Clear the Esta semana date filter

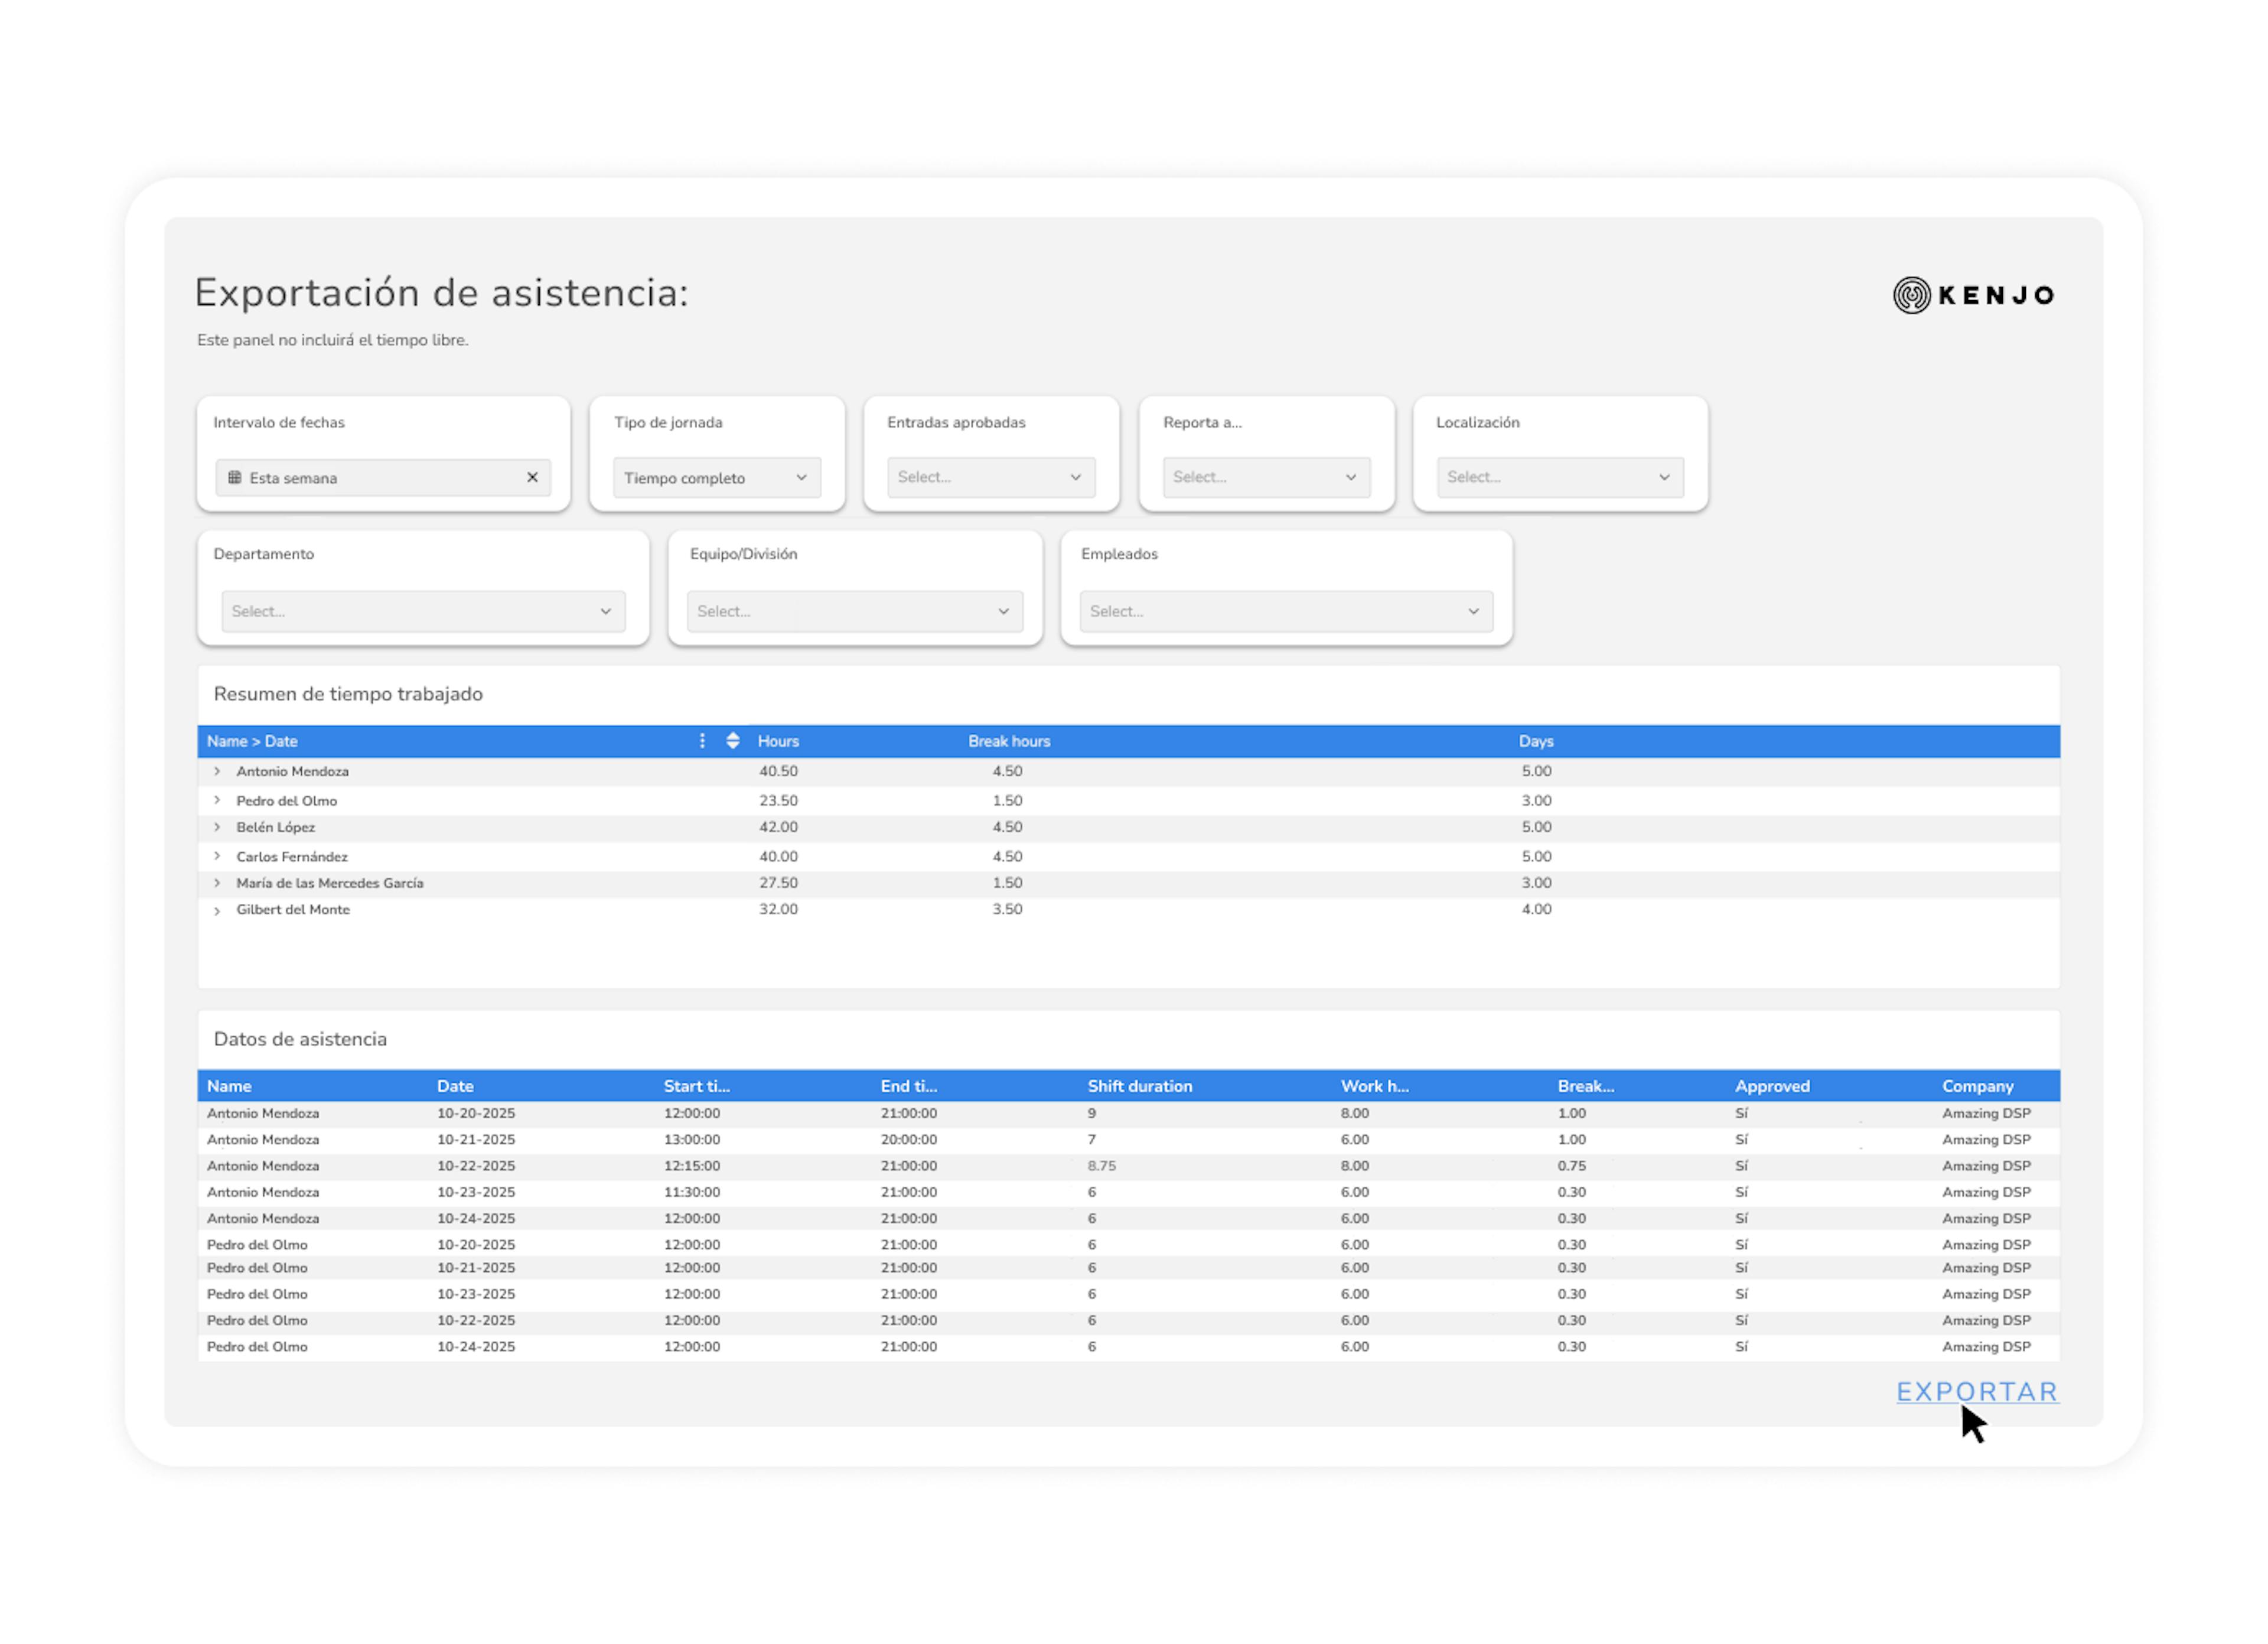pyautogui.click(x=532, y=478)
